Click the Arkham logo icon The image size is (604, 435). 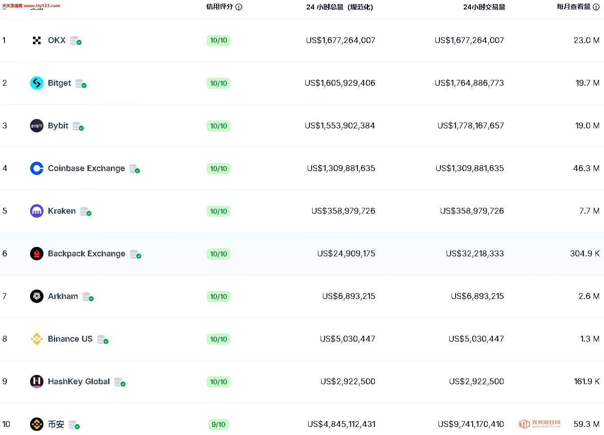point(37,296)
